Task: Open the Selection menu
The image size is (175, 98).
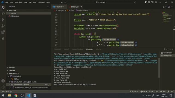Action: coord(18,2)
